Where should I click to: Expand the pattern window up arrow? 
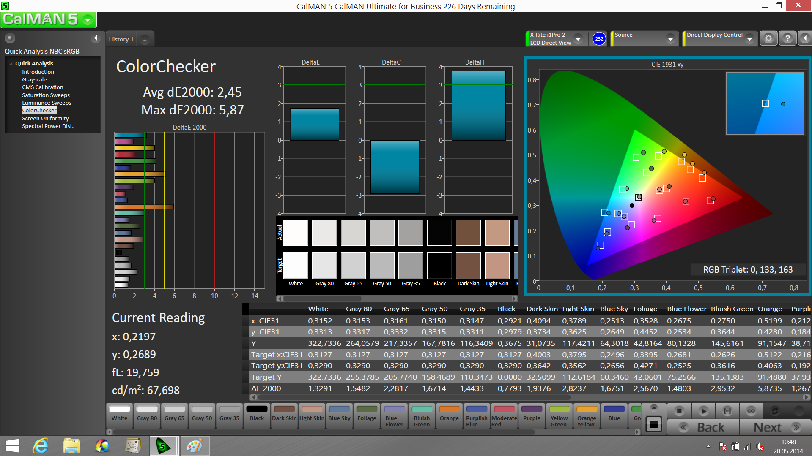click(x=654, y=407)
